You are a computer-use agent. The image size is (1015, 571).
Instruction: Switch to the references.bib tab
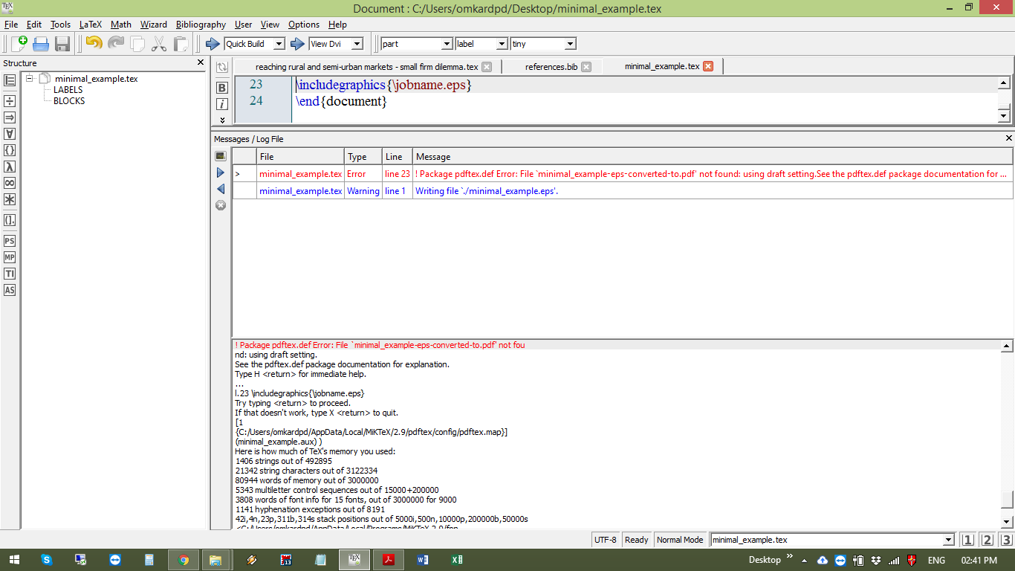point(551,67)
